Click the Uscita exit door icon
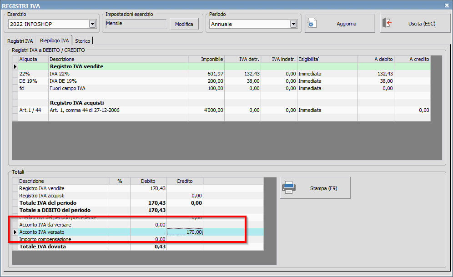Viewport: 453px width, 277px height. 387,23
